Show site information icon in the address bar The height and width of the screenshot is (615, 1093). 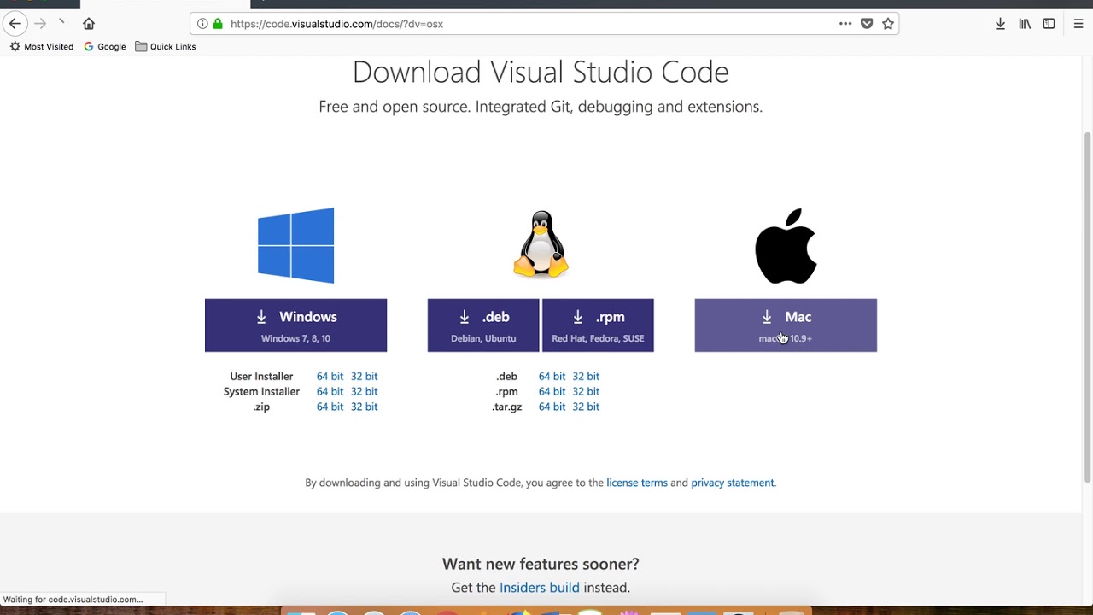(x=202, y=24)
